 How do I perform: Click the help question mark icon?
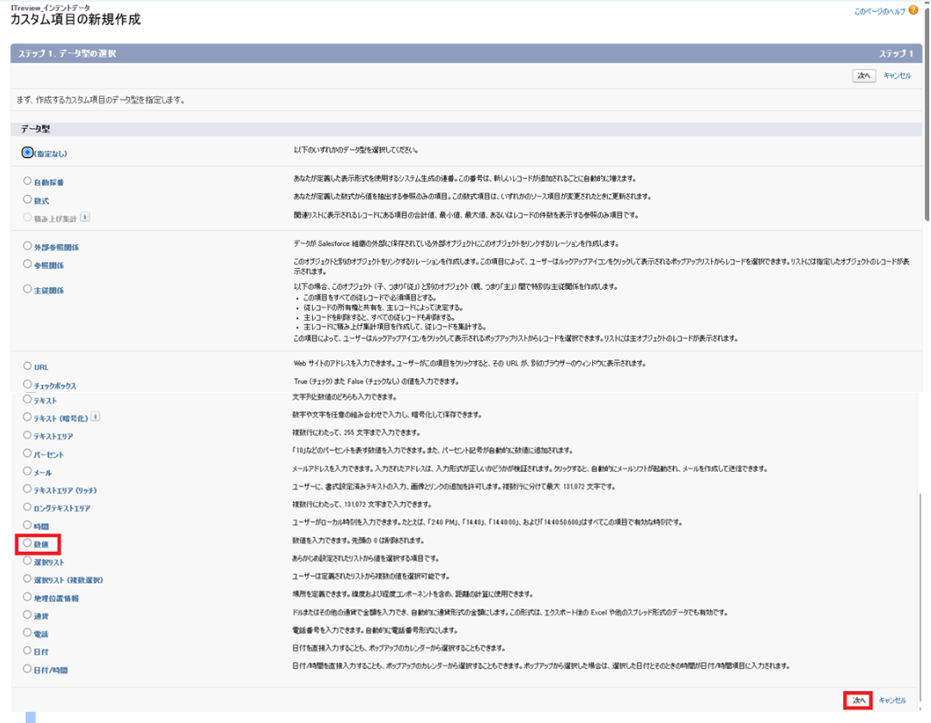click(x=913, y=11)
